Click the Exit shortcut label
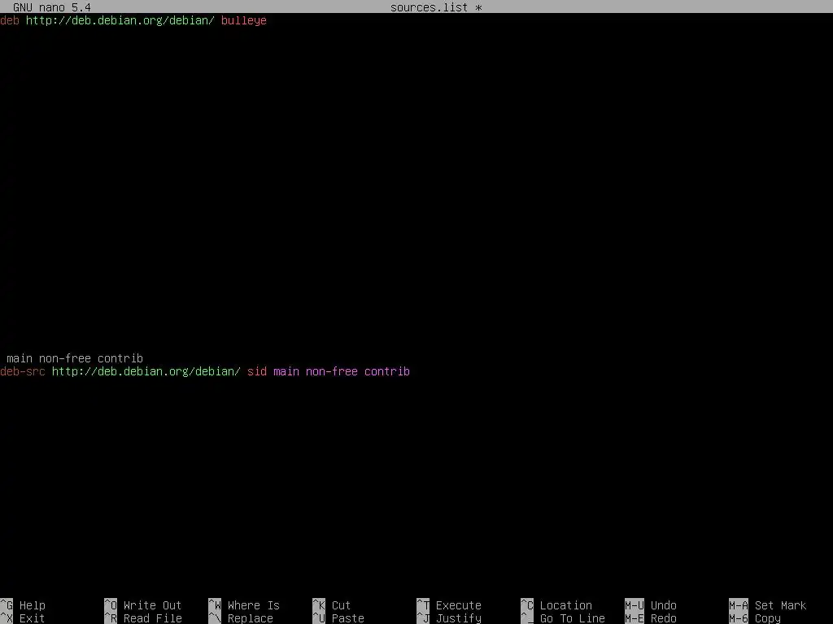The width and height of the screenshot is (833, 624). pos(33,618)
